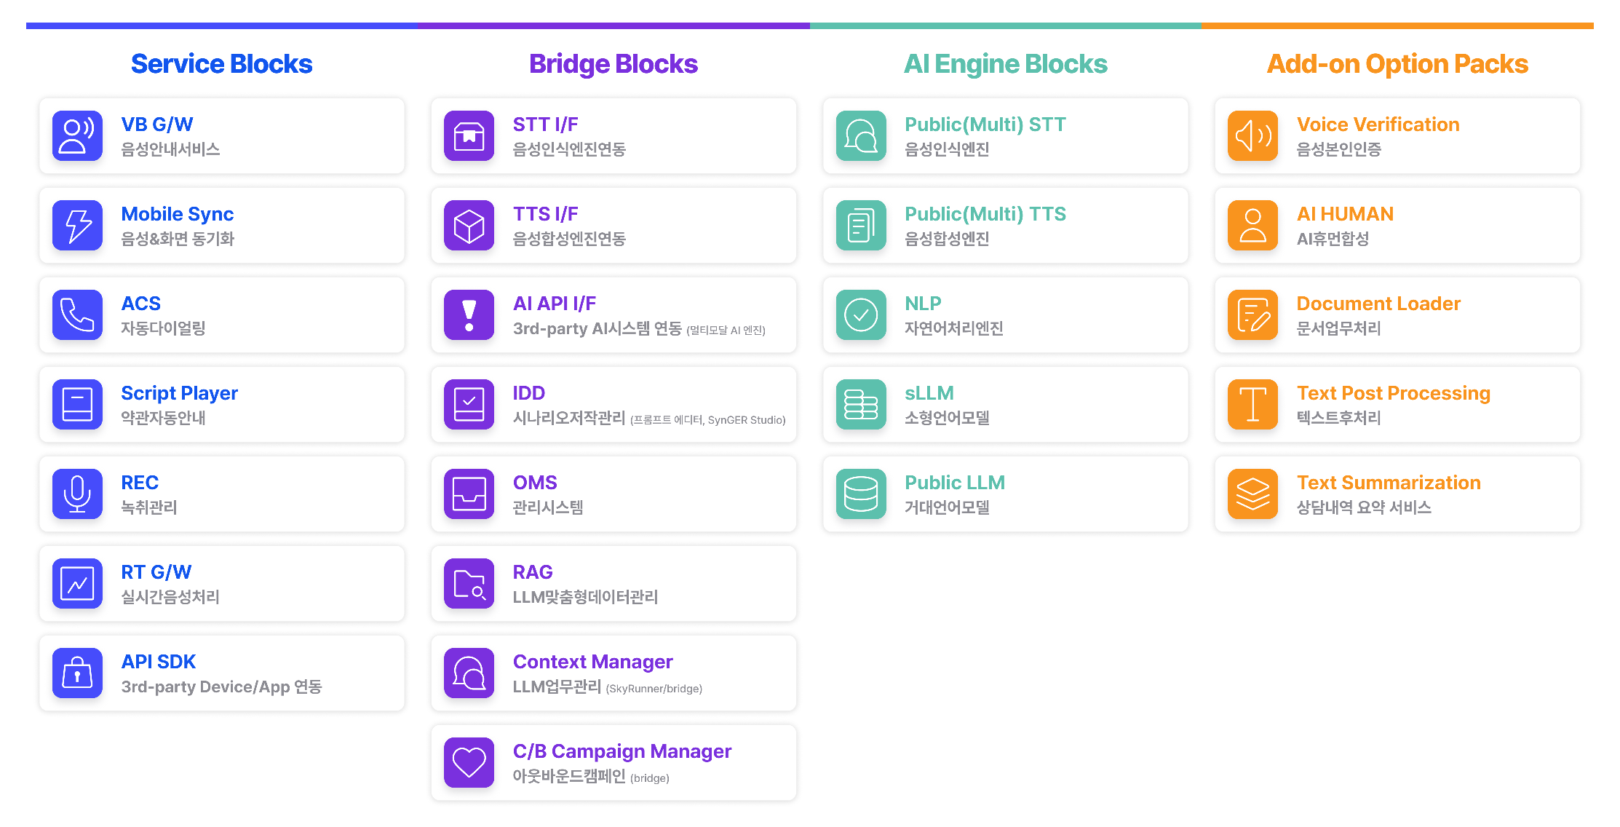Select the AI Engine Blocks heading
The height and width of the screenshot is (827, 1620).
click(x=1006, y=64)
